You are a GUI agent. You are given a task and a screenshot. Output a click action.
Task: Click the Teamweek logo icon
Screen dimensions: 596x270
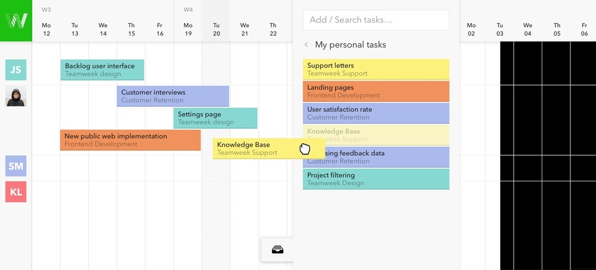[x=16, y=20]
